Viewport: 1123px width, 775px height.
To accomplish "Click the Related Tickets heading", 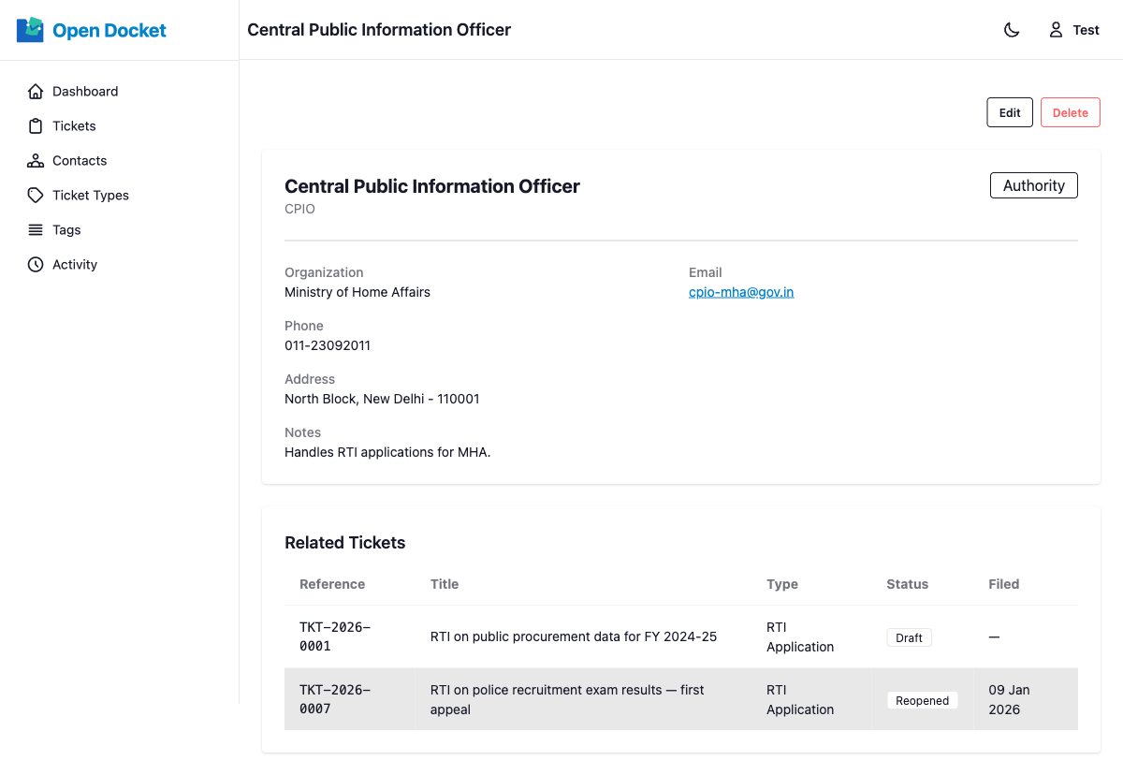I will click(x=344, y=543).
